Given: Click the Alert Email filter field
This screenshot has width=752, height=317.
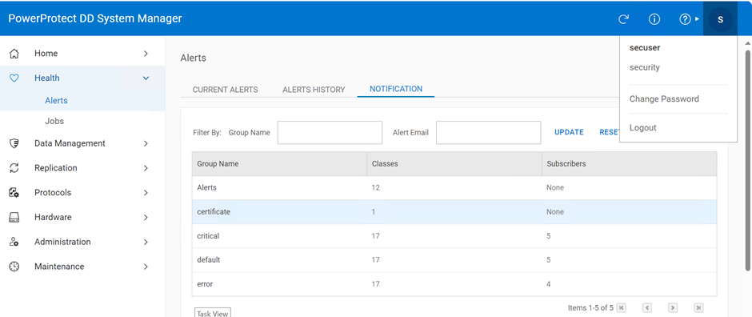Looking at the screenshot, I should pos(488,132).
